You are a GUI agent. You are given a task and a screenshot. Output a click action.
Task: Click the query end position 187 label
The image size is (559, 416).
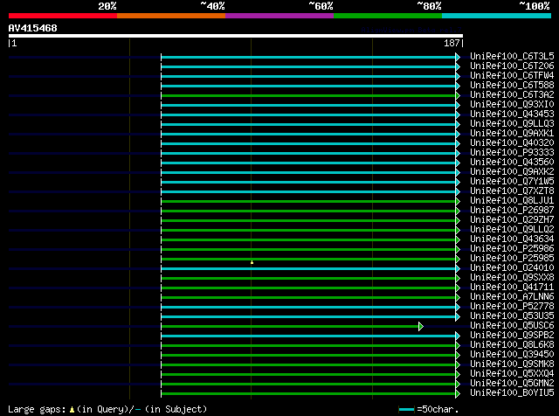click(453, 43)
